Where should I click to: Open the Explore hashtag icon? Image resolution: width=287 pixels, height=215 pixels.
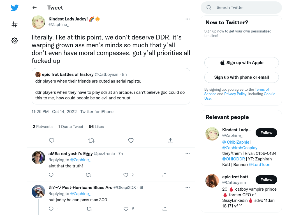(x=15, y=24)
